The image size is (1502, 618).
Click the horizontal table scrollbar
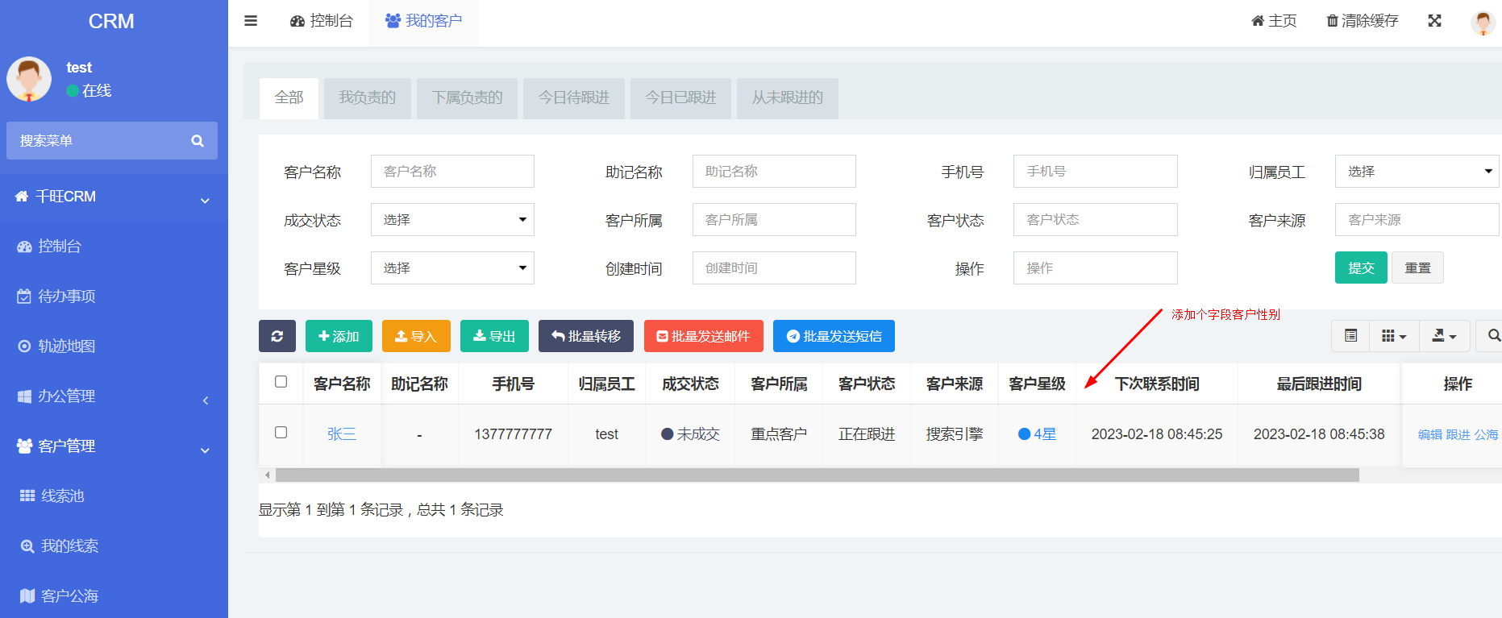pyautogui.click(x=817, y=475)
